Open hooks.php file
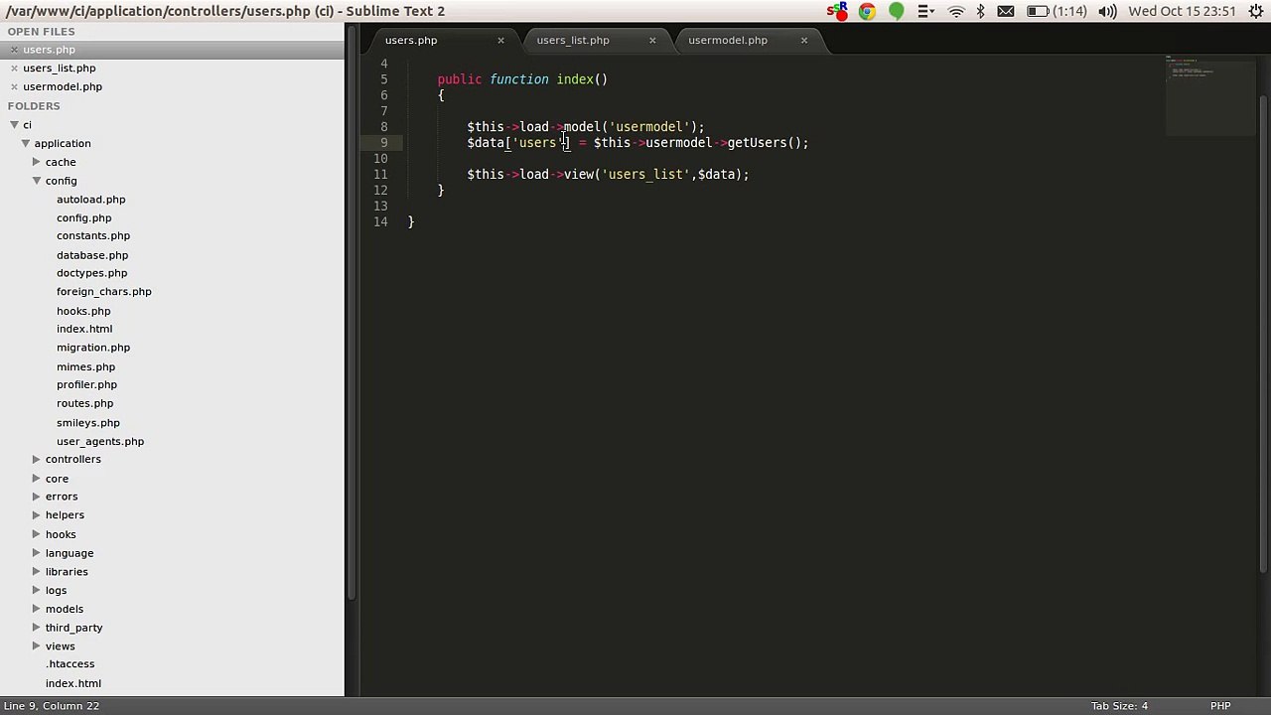Viewport: 1271px width, 715px height. (83, 311)
